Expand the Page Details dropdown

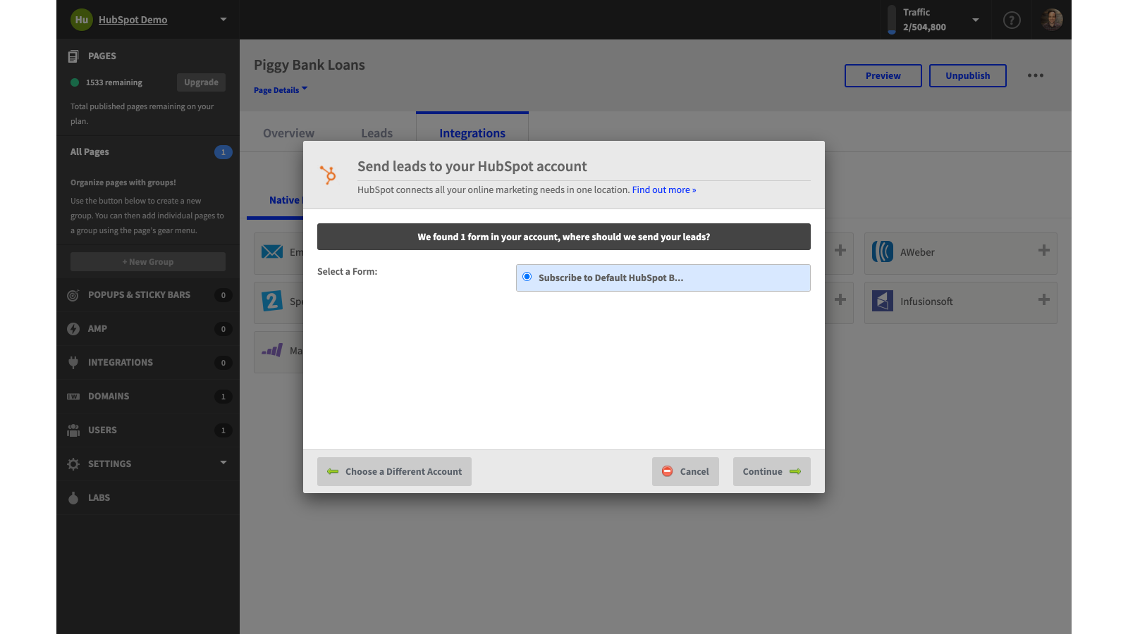pos(281,89)
